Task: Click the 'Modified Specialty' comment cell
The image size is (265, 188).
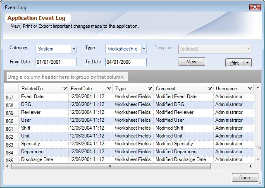Action: coord(184,144)
